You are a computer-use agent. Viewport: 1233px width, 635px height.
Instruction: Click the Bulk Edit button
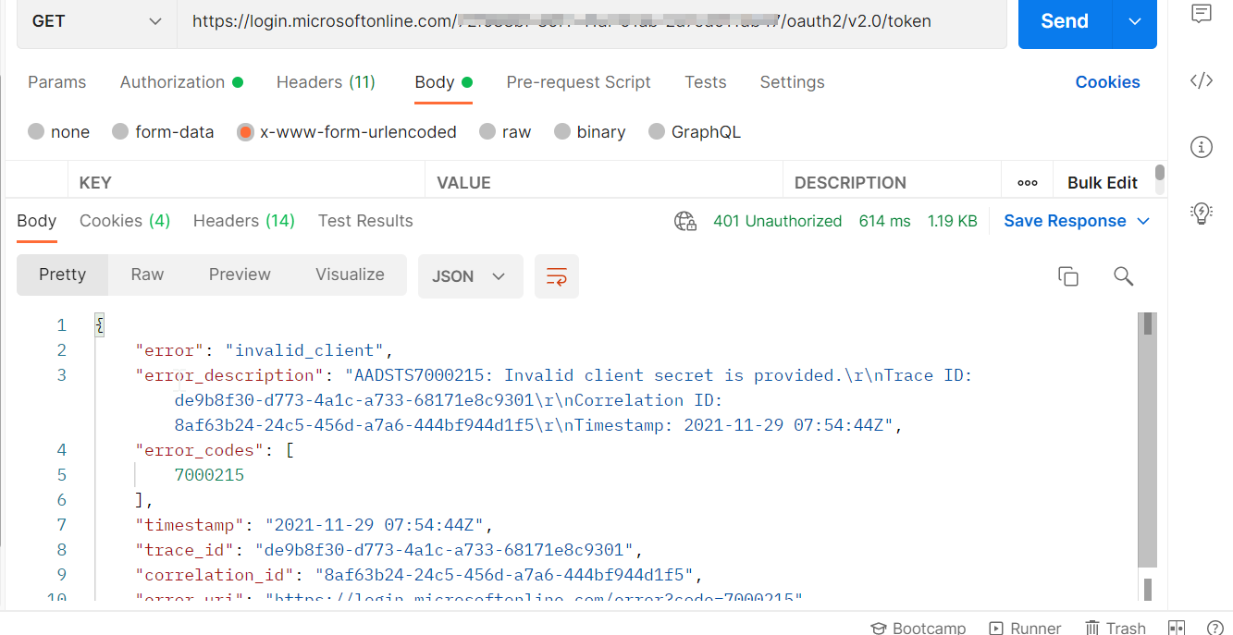click(1103, 183)
